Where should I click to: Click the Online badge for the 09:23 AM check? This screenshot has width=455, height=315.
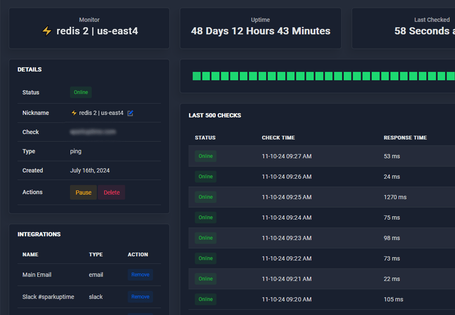pos(205,238)
